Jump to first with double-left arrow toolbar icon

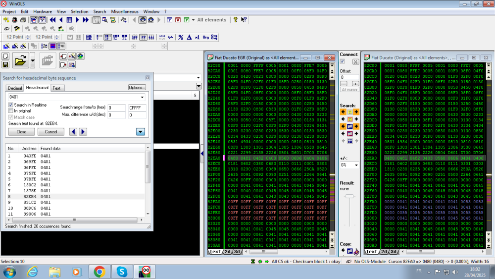coord(53,20)
